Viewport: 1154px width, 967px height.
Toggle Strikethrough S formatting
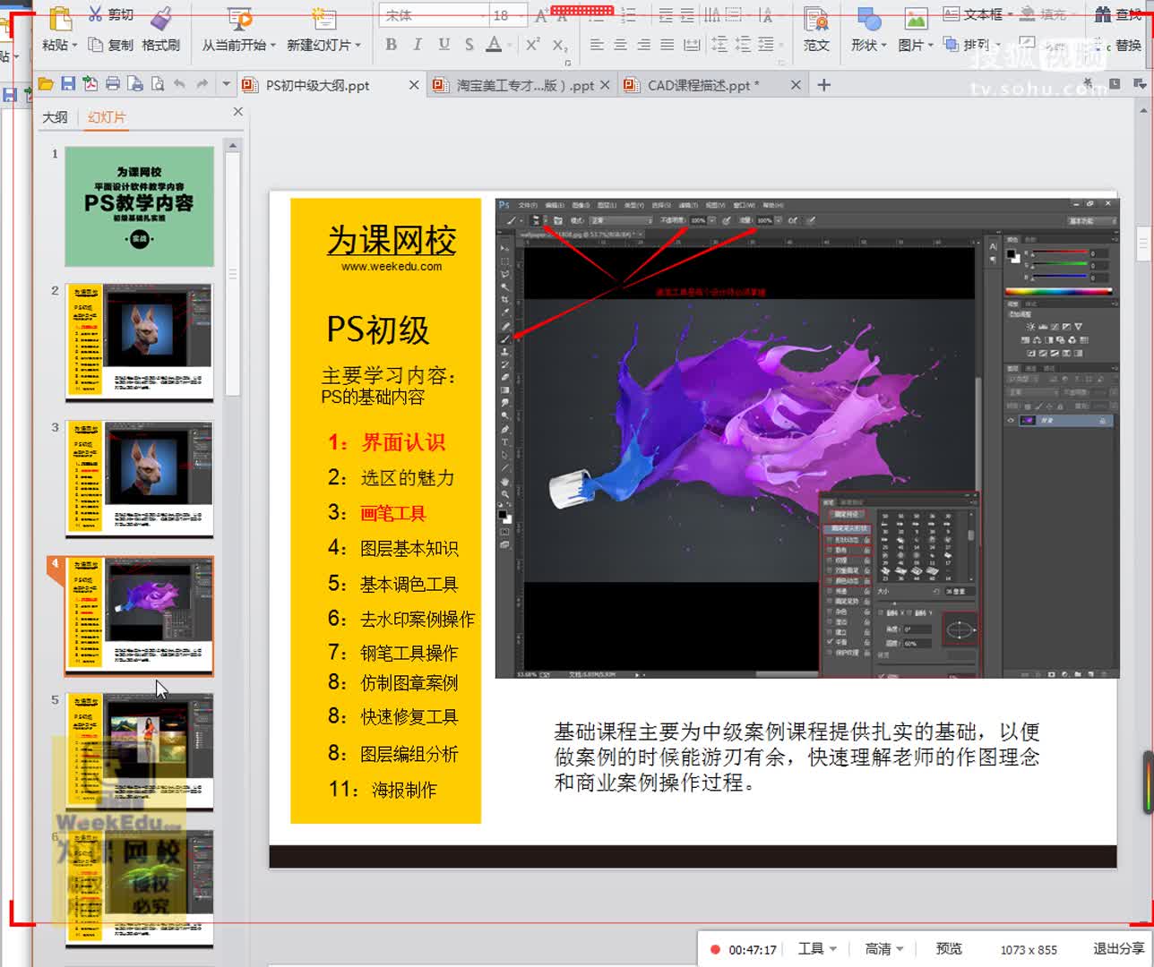tap(469, 44)
